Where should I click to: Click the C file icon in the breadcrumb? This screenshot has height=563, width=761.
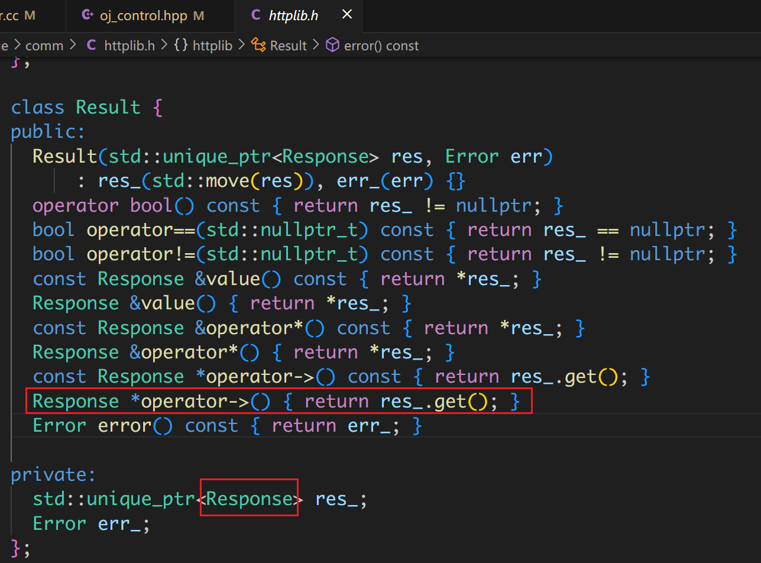91,46
